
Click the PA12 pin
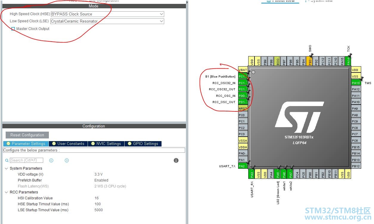coord(356,89)
